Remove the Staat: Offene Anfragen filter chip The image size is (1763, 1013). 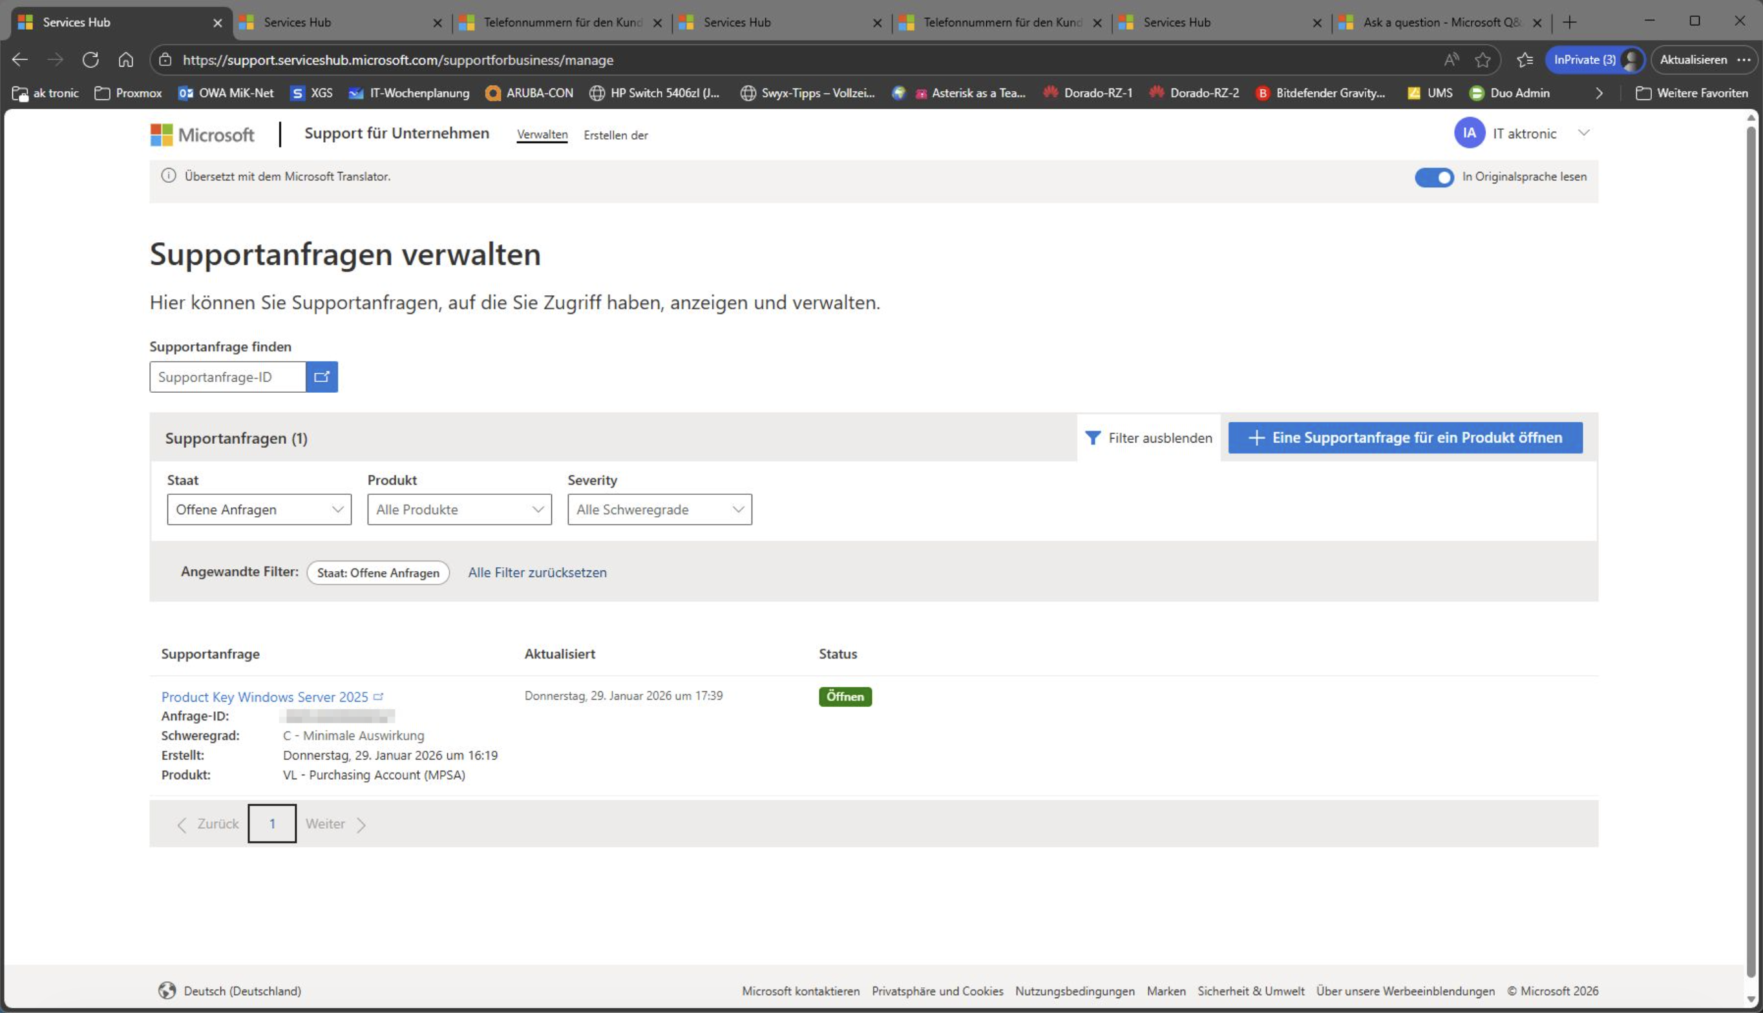click(x=378, y=572)
